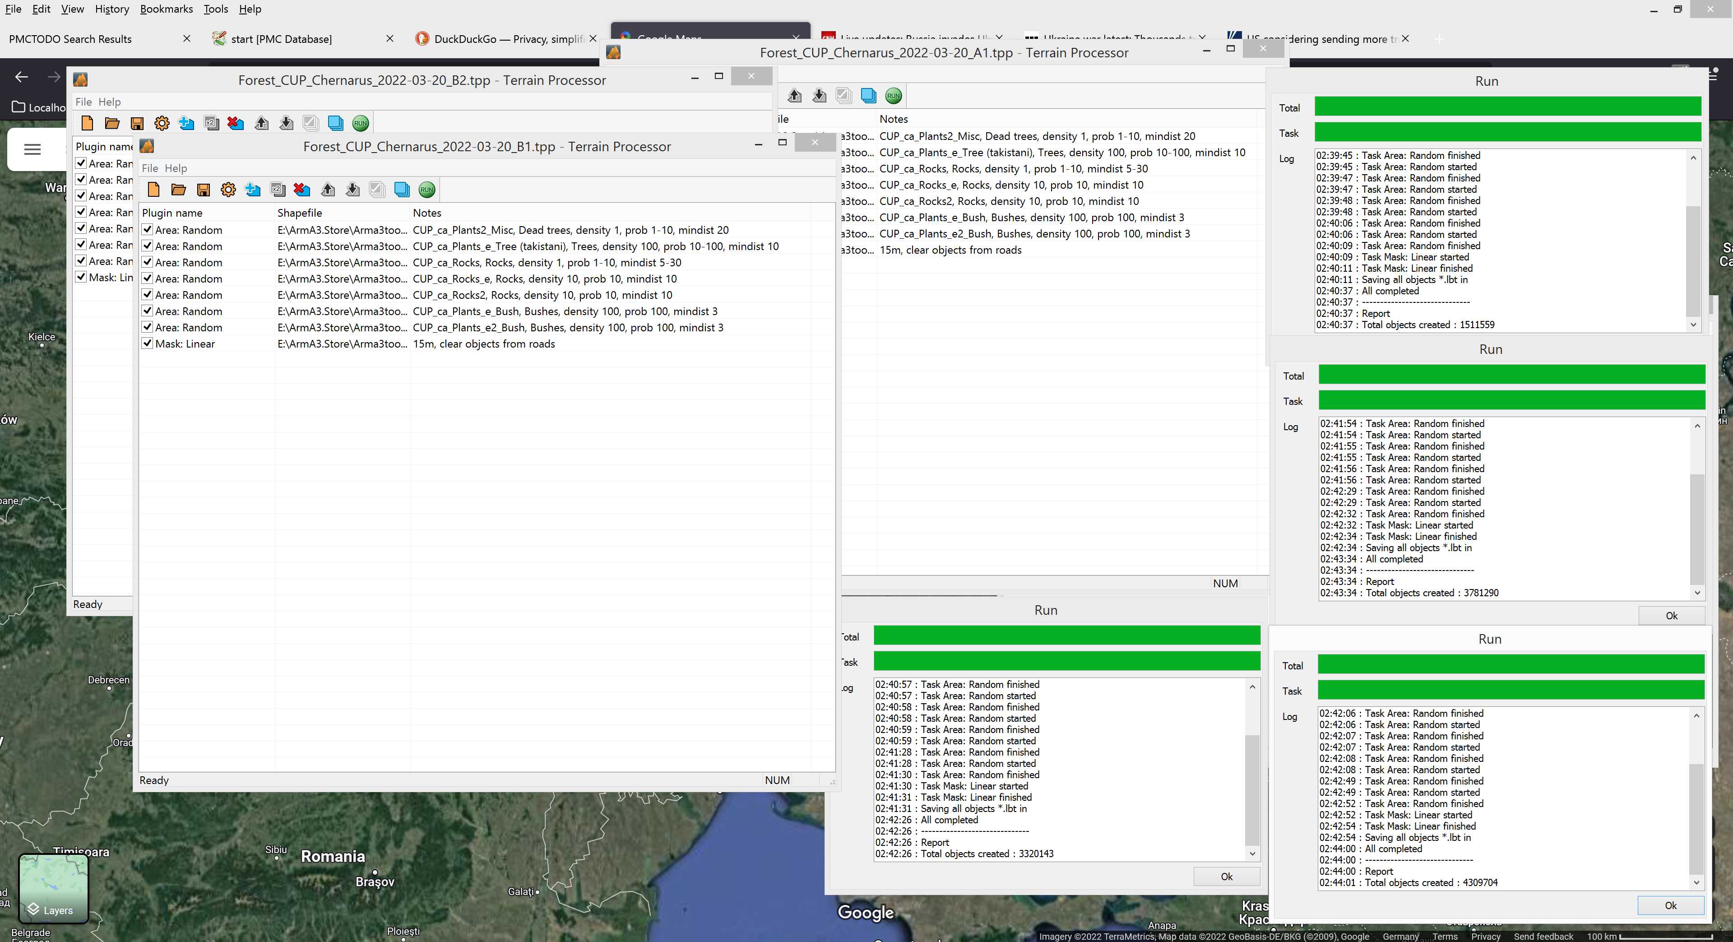
Task: Click green RUN icon in A1 window toolbar
Action: pos(894,96)
